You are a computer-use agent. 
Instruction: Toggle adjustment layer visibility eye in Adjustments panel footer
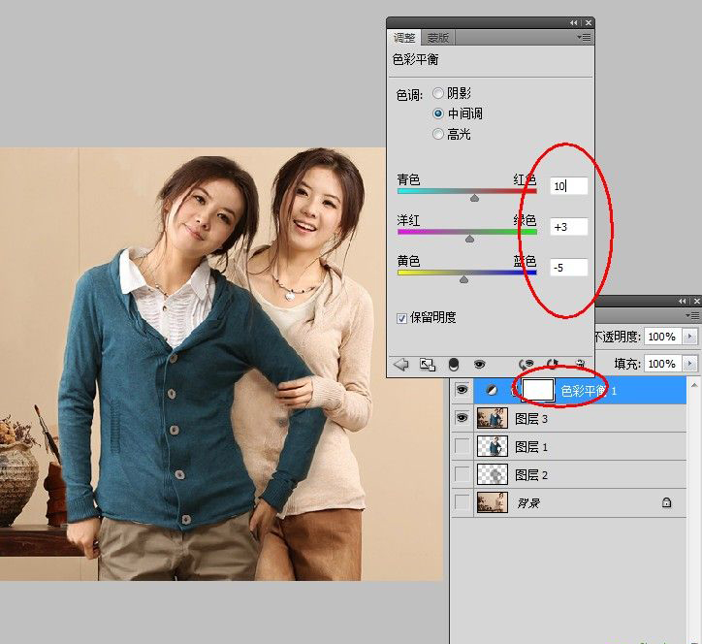[x=480, y=365]
